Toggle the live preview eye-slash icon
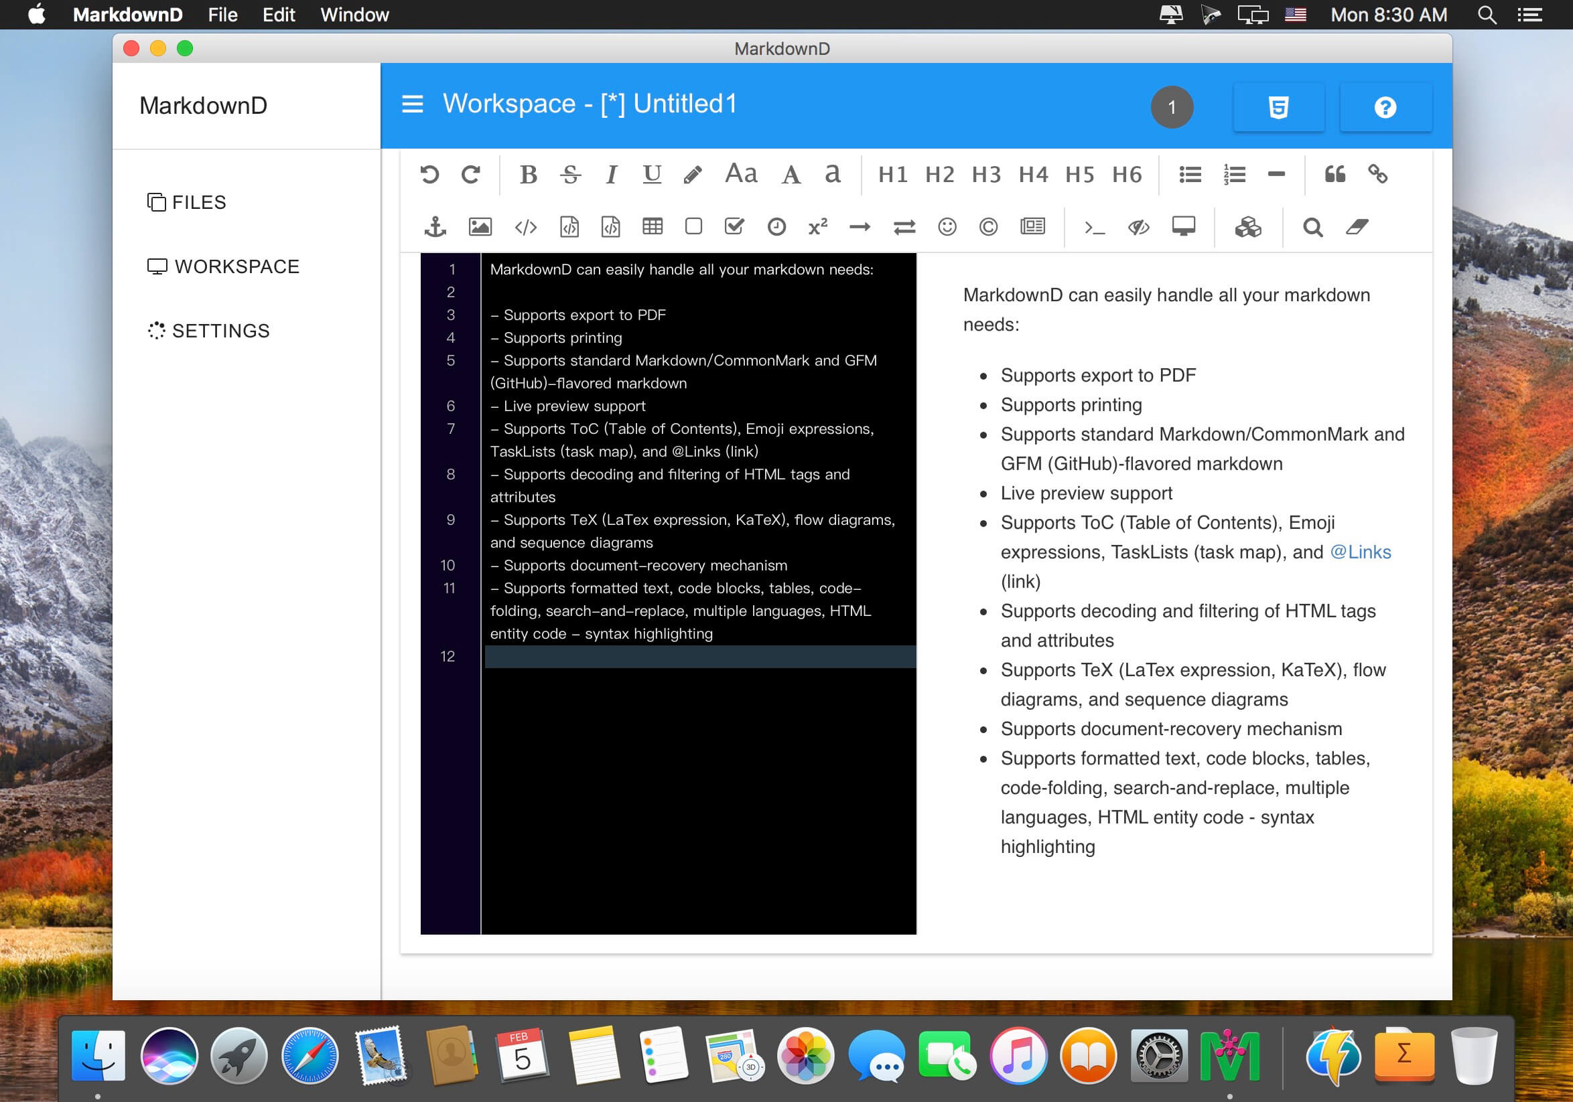Image resolution: width=1573 pixels, height=1102 pixels. coord(1139,226)
